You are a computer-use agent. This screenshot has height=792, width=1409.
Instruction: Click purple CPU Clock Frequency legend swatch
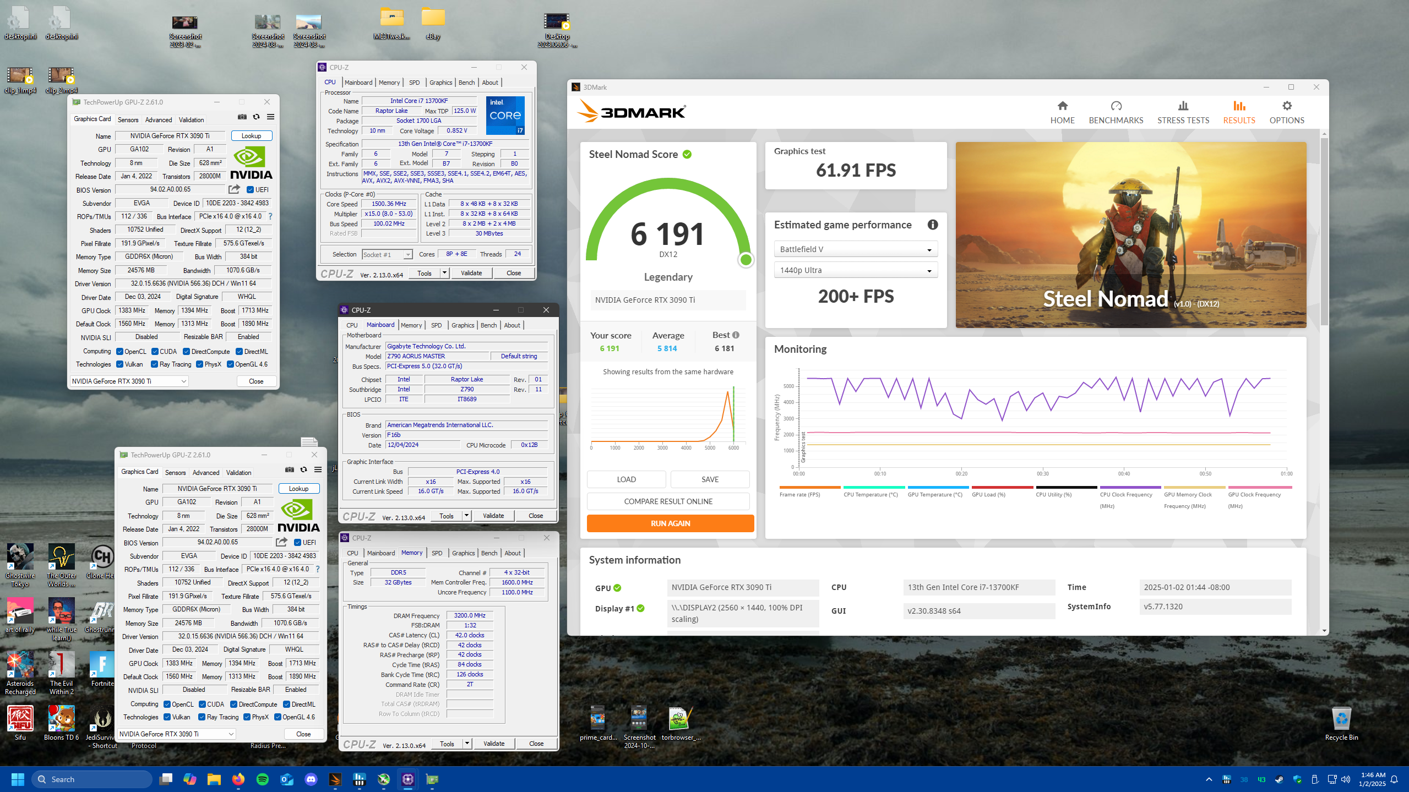tap(1130, 488)
